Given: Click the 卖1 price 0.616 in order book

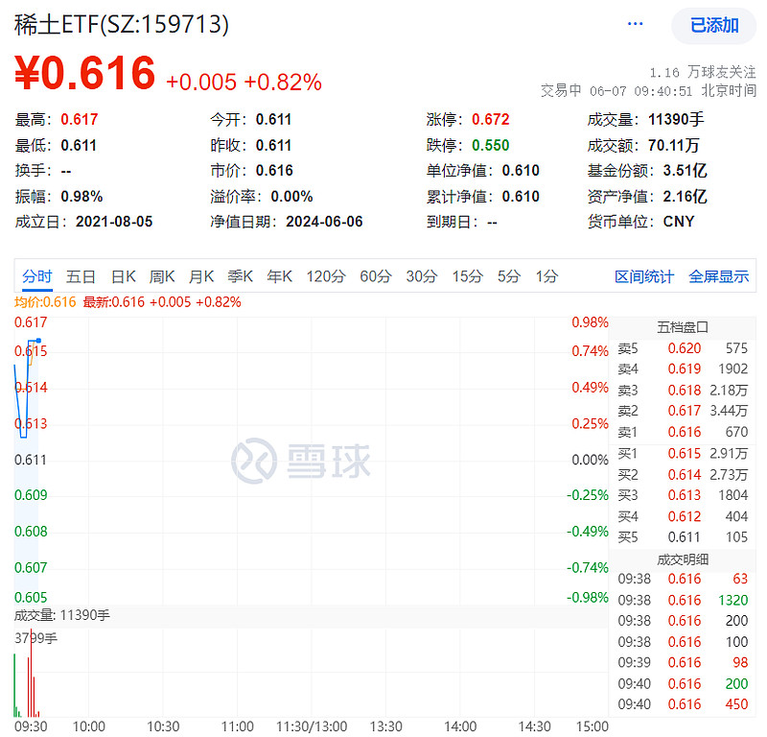Looking at the screenshot, I should [686, 432].
